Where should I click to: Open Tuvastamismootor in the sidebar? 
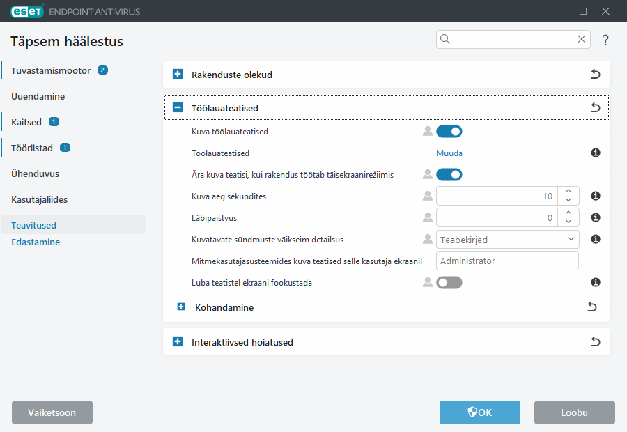(51, 70)
